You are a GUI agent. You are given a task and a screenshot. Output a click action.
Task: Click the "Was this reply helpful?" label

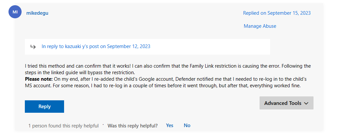click(133, 125)
